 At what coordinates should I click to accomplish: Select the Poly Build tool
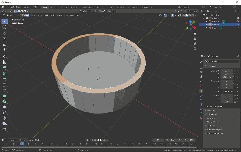pyautogui.click(x=5, y=96)
